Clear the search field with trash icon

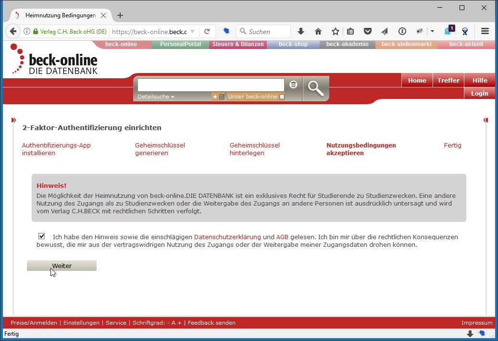pos(293,85)
